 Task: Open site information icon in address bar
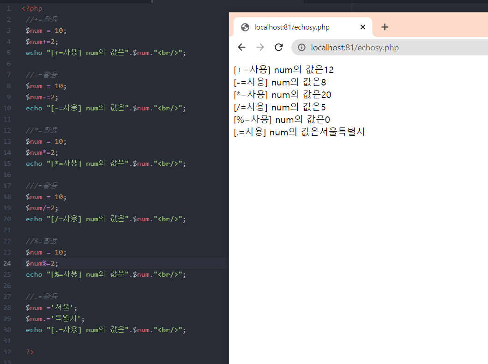[x=301, y=47]
